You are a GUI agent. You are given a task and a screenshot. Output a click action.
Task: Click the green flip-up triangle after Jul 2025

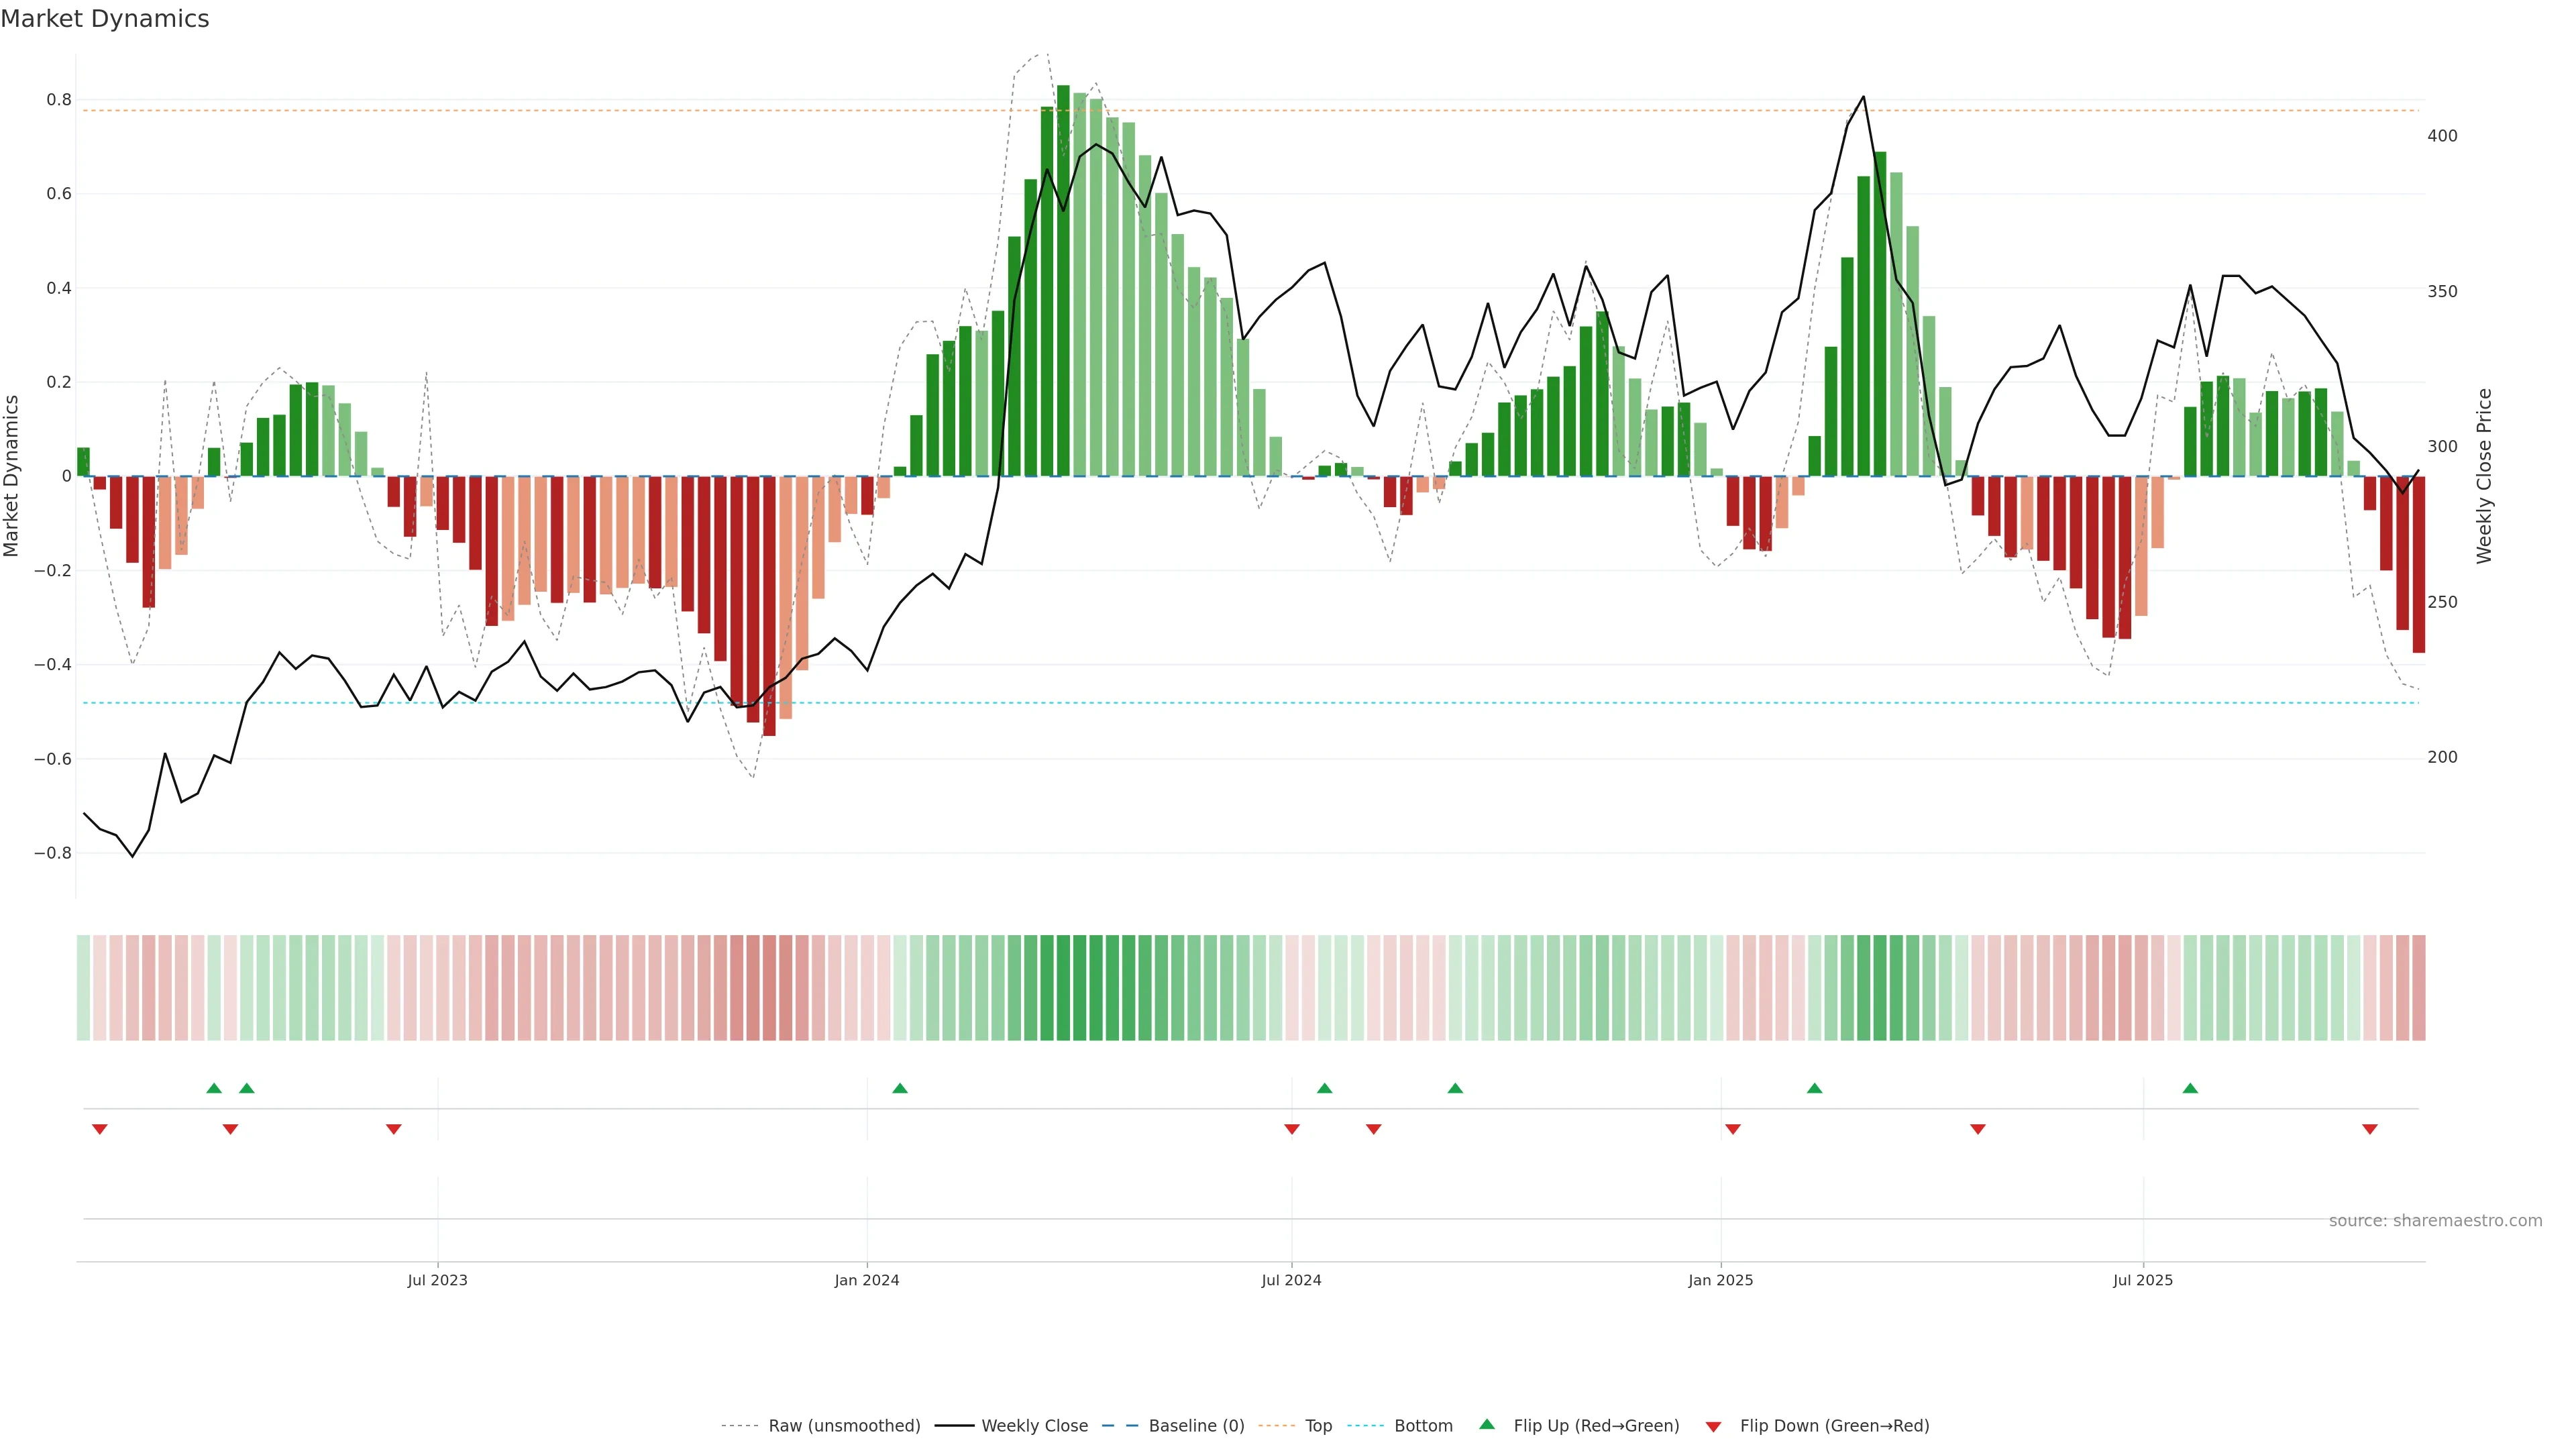(x=2190, y=1088)
